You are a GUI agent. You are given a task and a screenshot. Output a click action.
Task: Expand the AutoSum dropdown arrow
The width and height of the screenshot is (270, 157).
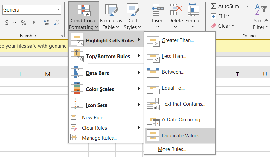click(247, 6)
